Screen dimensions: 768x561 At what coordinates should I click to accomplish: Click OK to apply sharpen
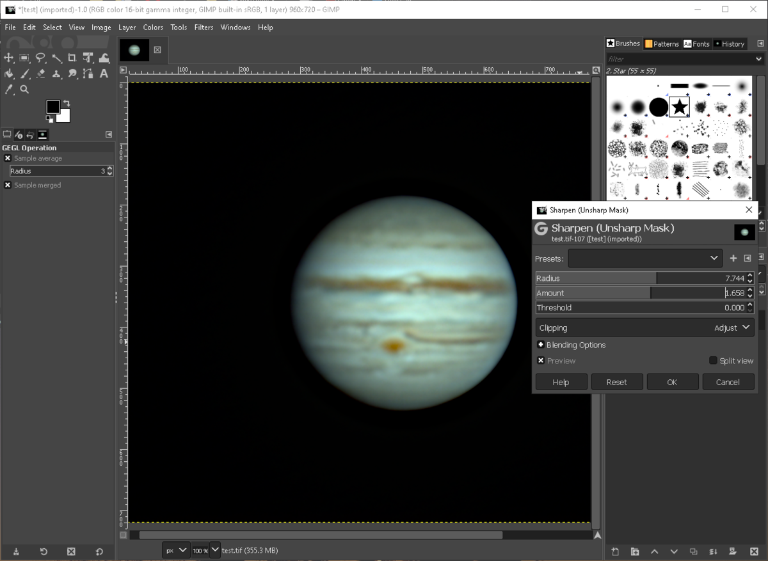[672, 382]
